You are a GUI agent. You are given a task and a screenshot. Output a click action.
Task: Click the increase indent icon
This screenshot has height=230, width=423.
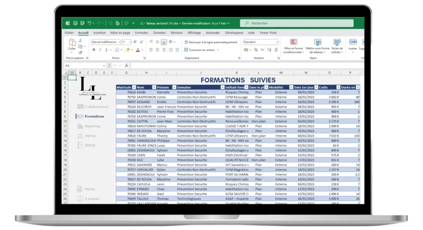coord(177,50)
